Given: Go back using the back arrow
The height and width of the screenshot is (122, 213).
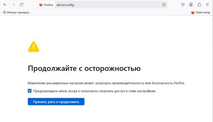Looking at the screenshot, I should pyautogui.click(x=5, y=5).
